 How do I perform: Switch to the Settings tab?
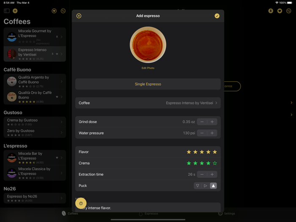227,214
